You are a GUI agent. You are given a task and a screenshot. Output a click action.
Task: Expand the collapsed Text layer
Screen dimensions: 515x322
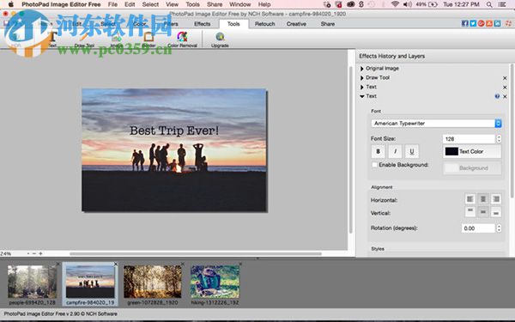coord(362,87)
